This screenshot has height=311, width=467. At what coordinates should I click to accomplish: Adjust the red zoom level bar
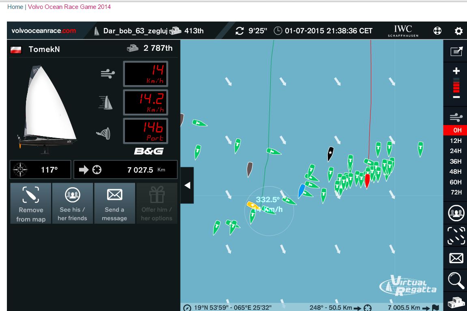456,86
